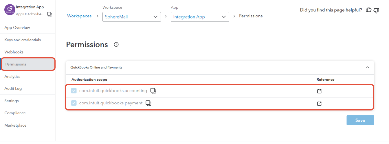Copy the com.intuit.quickbooks.payment scope
Viewport: 389px width, 144px height.
coord(148,103)
